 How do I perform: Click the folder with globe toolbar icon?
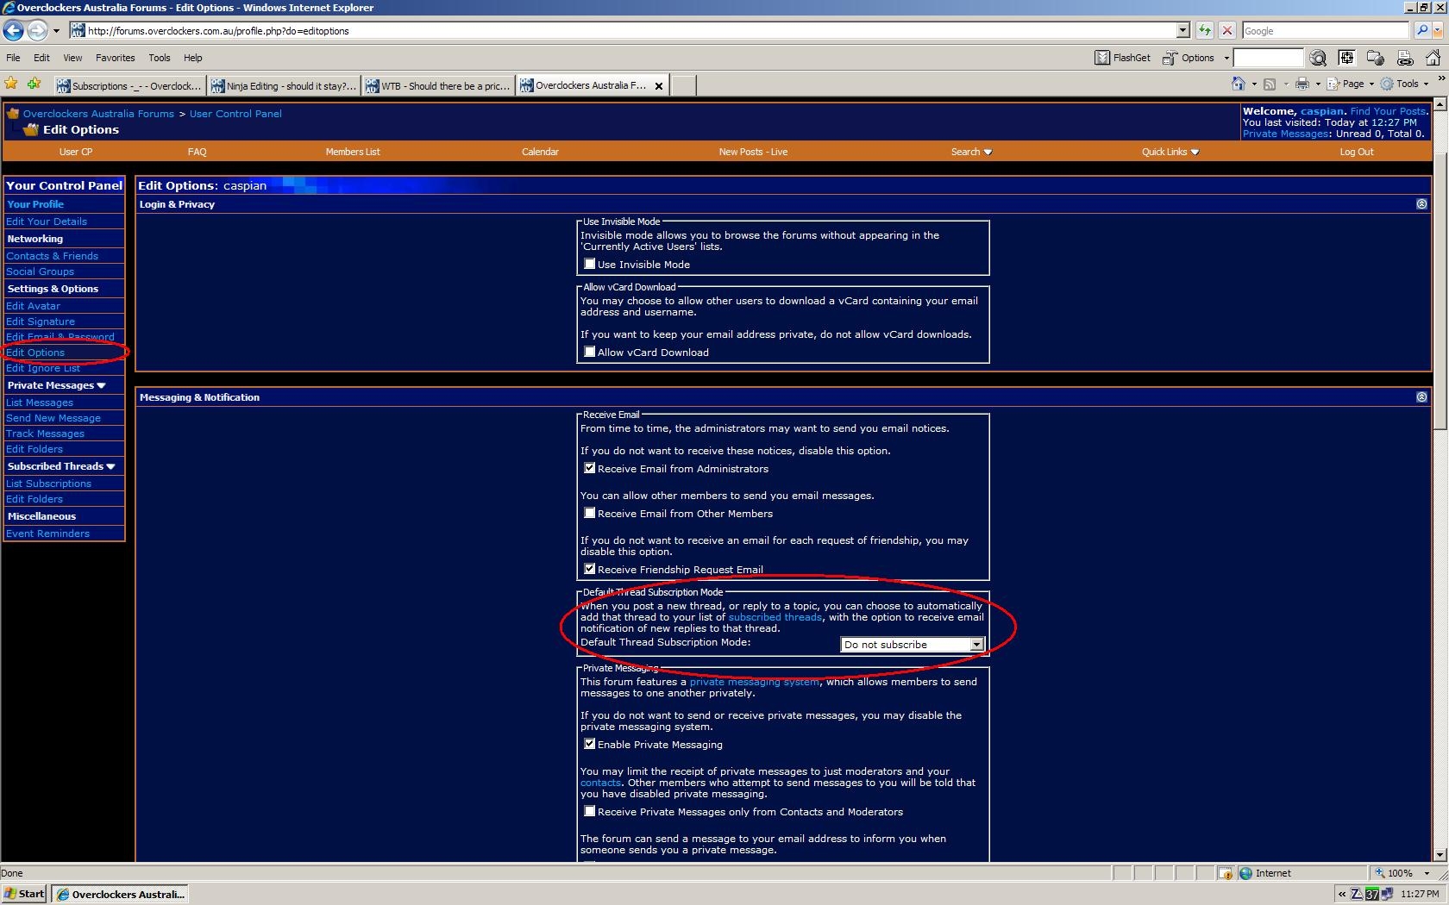(x=1376, y=58)
